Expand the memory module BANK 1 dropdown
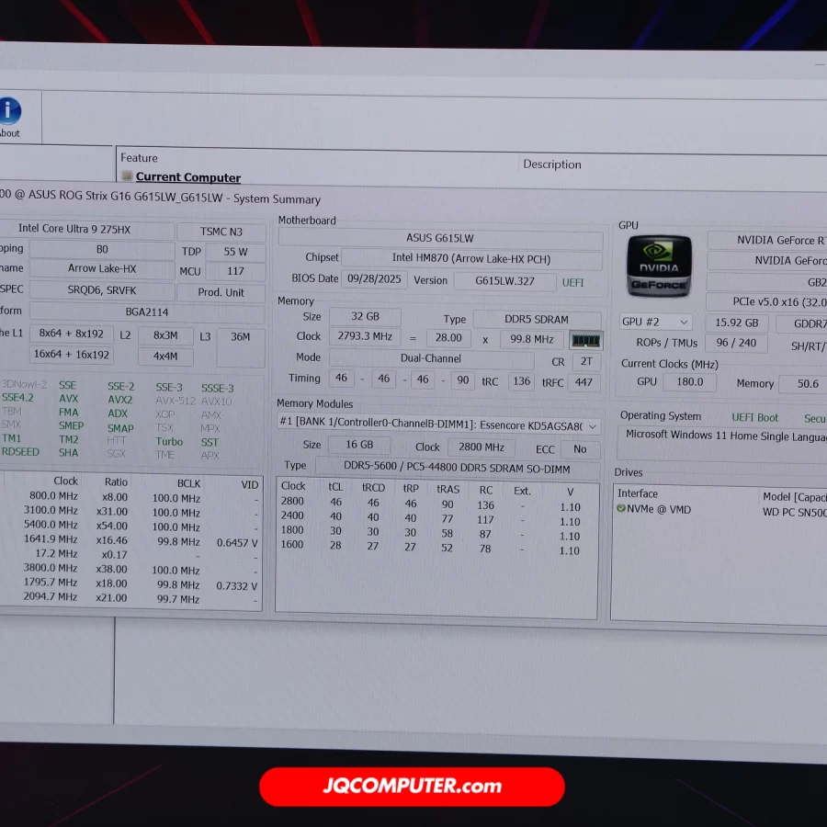 tap(593, 426)
